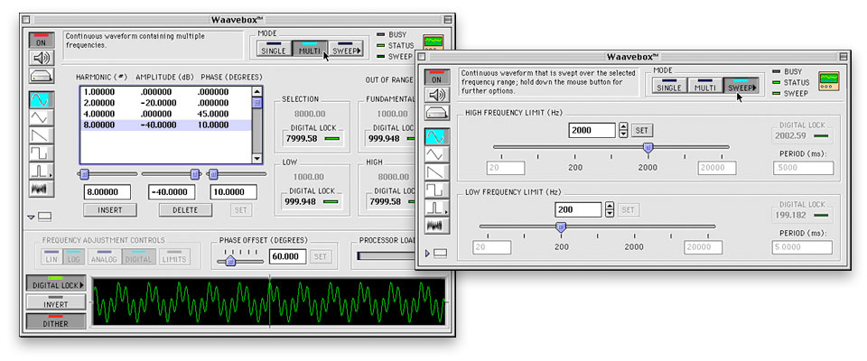Click the hardware device icon in the Sweep window
The height and width of the screenshot is (361, 867).
pos(437,112)
